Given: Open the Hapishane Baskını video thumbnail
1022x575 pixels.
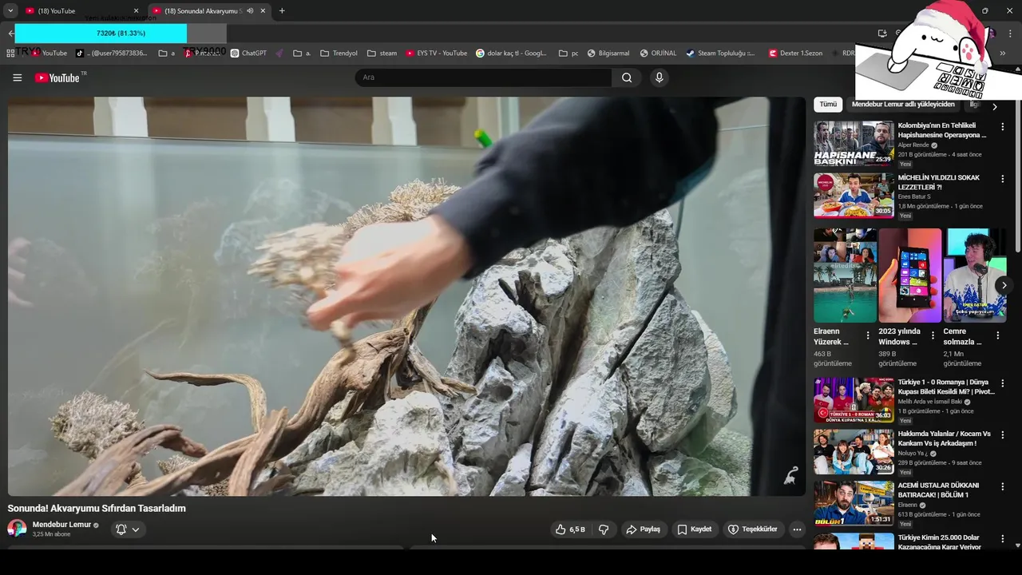Looking at the screenshot, I should (854, 143).
